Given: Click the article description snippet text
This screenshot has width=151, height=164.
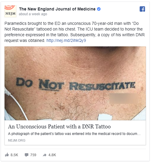Looking at the screenshot, I should coord(74,134).
